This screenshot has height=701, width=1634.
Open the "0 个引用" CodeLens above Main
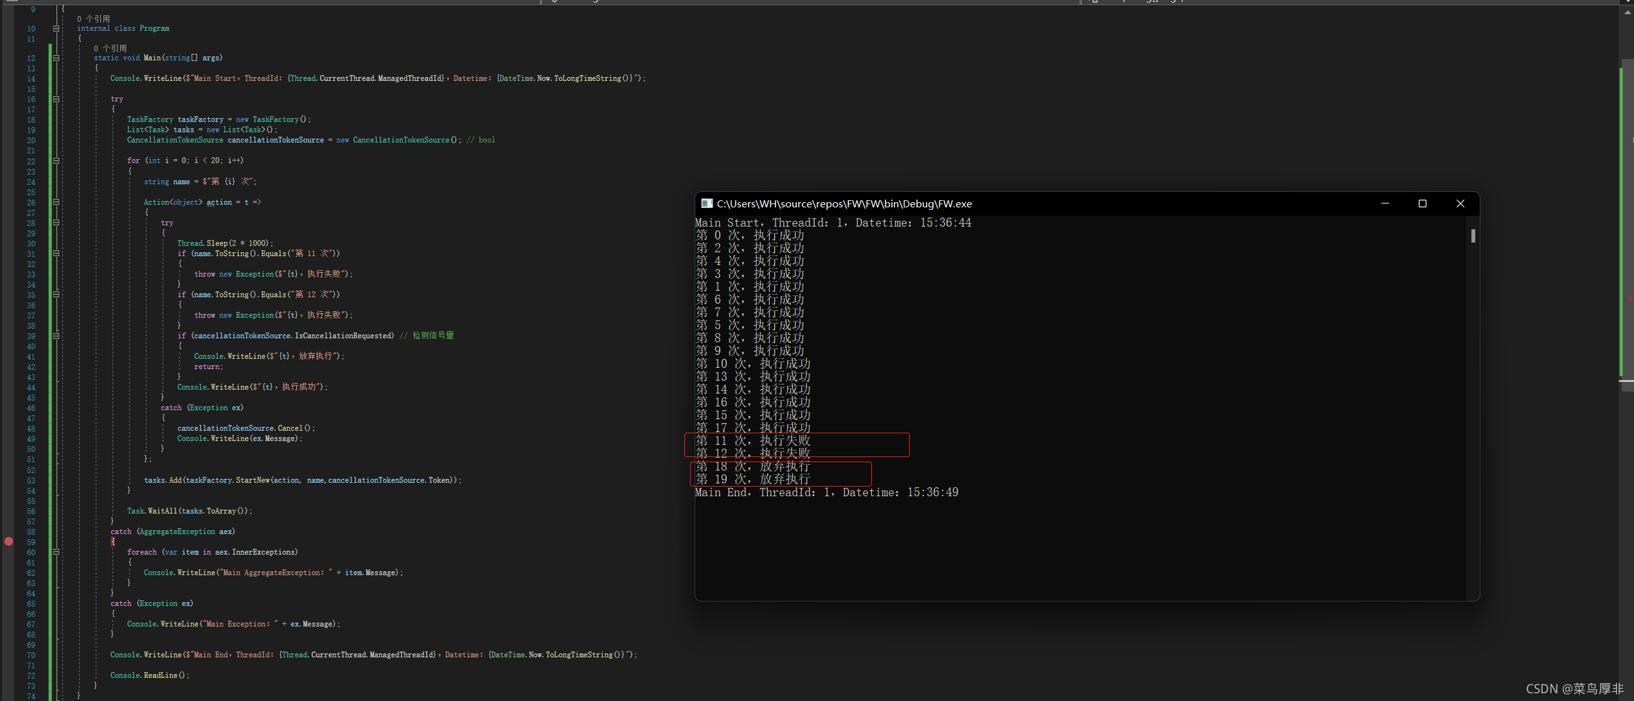(x=110, y=48)
